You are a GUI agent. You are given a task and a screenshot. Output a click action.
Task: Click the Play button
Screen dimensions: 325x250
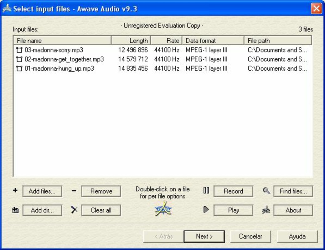click(233, 210)
